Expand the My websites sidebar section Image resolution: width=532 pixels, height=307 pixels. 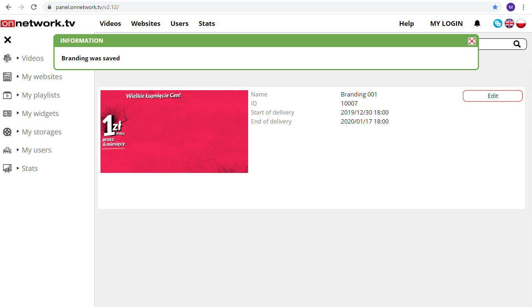click(x=42, y=77)
